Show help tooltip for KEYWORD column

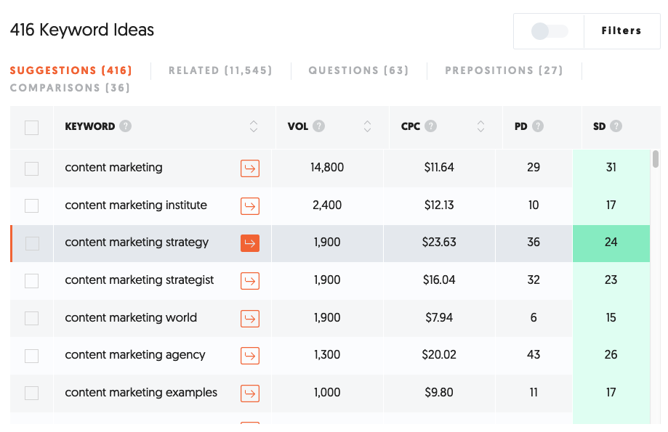[125, 126]
